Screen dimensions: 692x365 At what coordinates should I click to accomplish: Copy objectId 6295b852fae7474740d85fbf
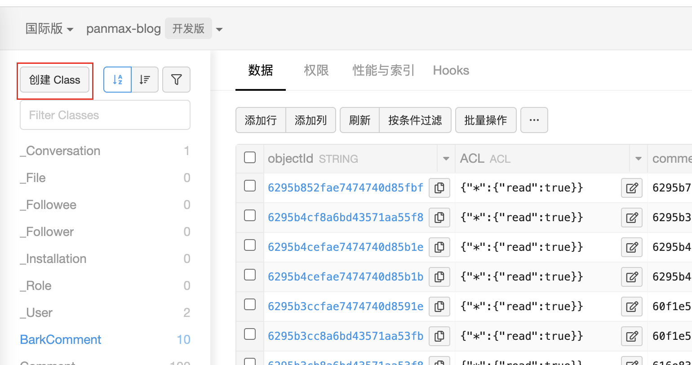point(439,188)
